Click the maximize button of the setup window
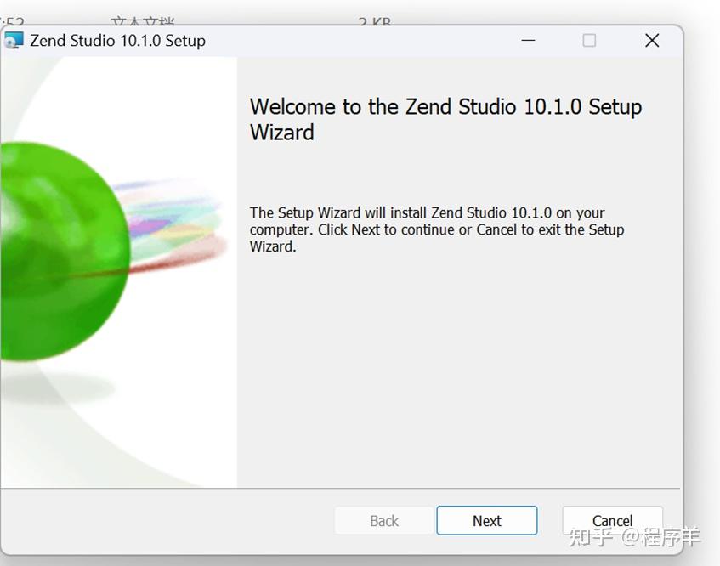 click(x=589, y=40)
